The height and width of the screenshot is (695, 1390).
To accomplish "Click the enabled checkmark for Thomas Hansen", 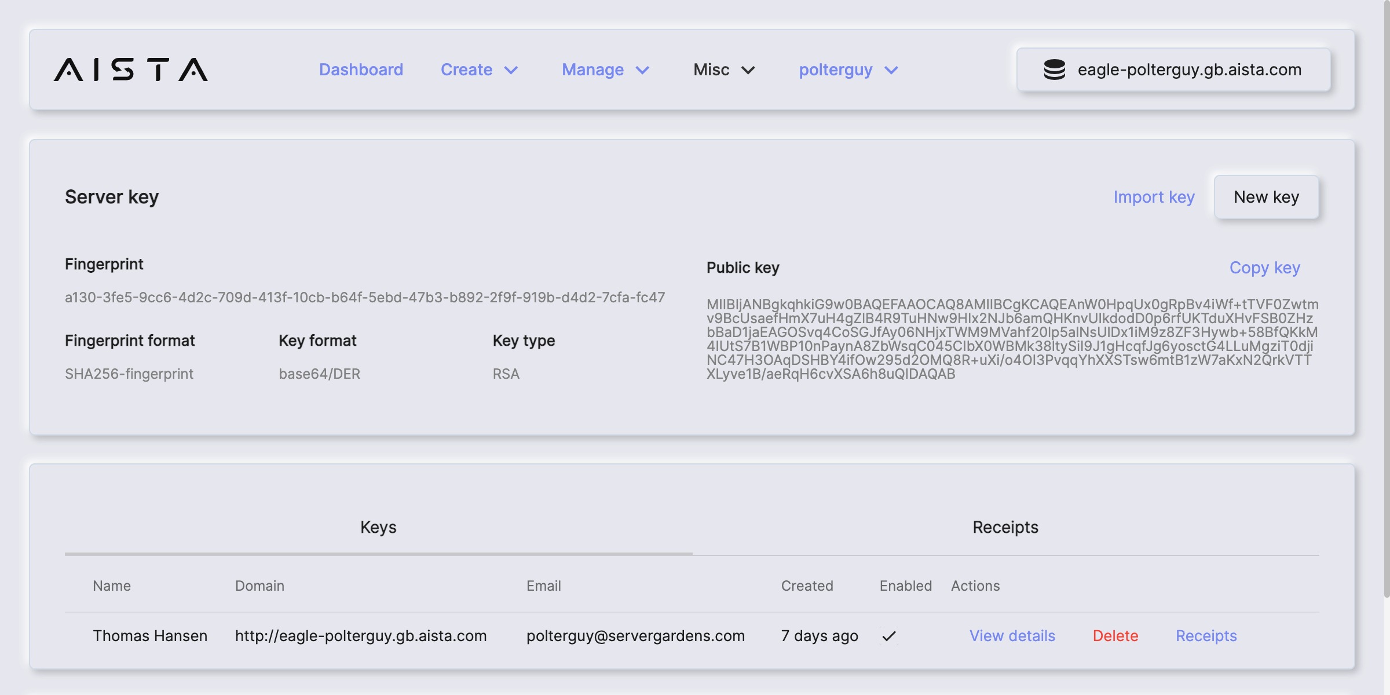I will coord(889,636).
